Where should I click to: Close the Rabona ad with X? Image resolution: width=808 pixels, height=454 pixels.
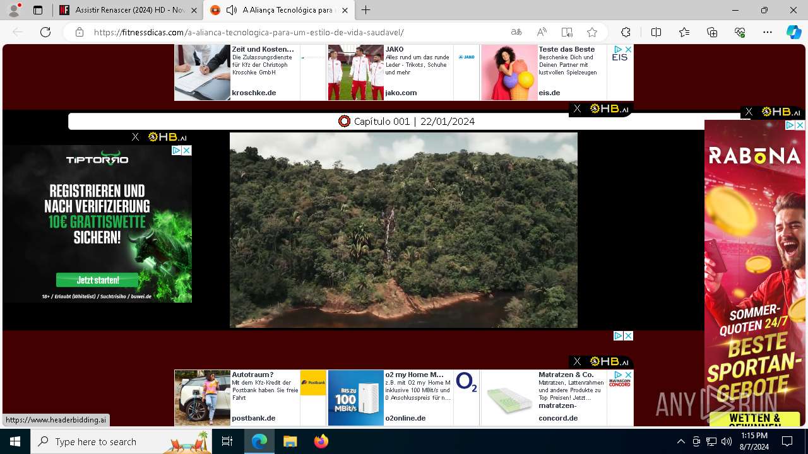click(x=800, y=125)
